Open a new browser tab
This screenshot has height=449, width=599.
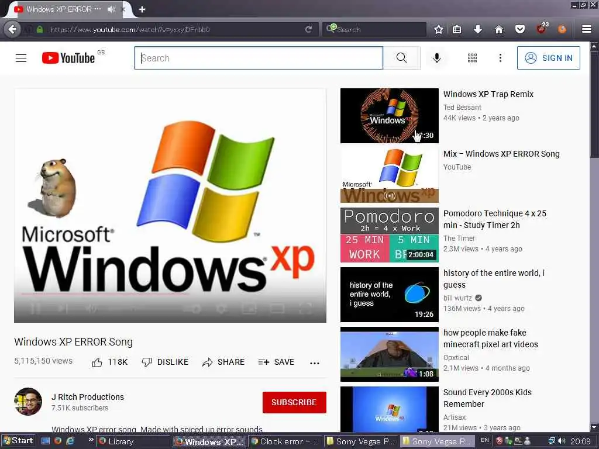142,9
